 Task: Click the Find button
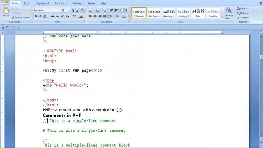pyautogui.click(x=242, y=9)
